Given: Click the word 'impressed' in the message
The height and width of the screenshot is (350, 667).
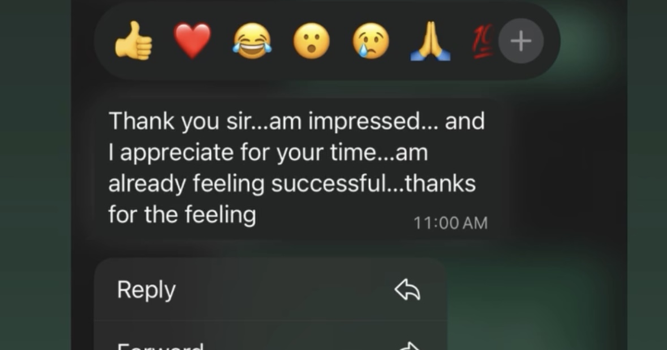Looking at the screenshot, I should pyautogui.click(x=365, y=122).
